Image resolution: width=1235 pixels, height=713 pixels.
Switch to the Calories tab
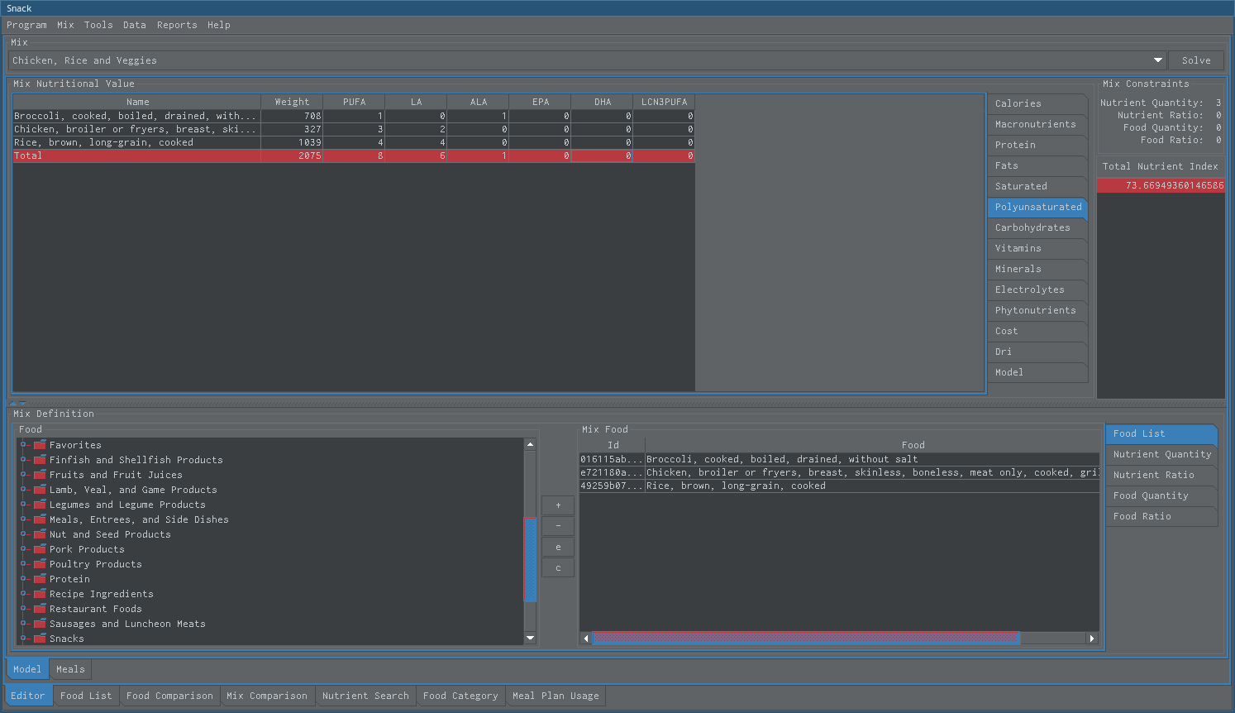tap(1037, 103)
